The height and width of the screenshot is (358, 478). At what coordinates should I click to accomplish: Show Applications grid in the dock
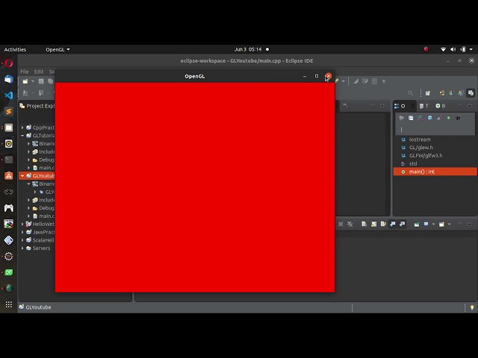click(x=8, y=304)
